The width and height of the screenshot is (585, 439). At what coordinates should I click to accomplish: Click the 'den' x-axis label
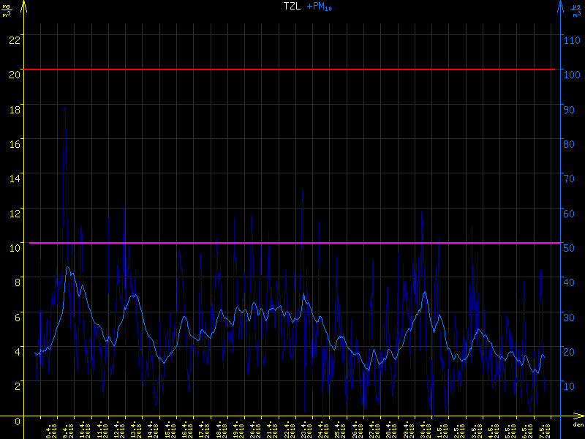coord(577,426)
